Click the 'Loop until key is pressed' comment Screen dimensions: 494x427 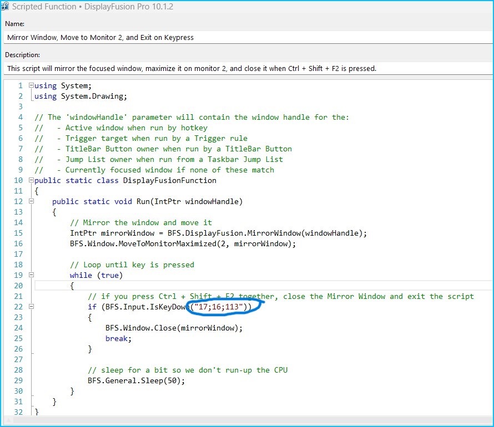pyautogui.click(x=132, y=265)
